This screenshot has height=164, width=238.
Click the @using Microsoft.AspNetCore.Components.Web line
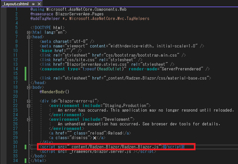point(78,9)
